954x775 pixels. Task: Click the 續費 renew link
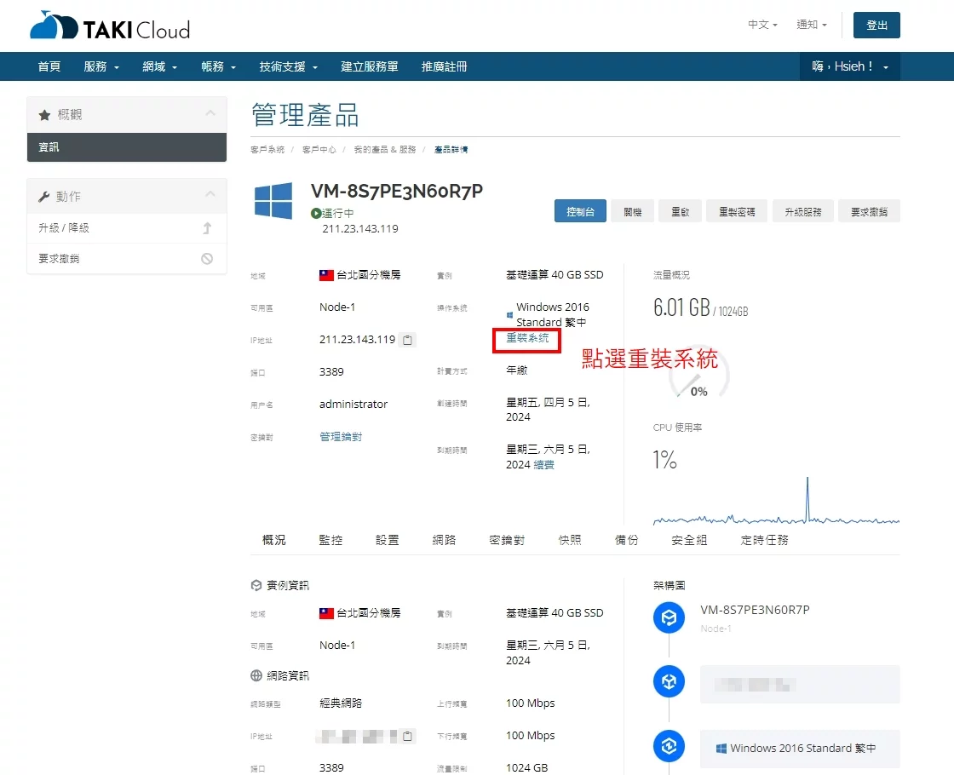click(544, 465)
